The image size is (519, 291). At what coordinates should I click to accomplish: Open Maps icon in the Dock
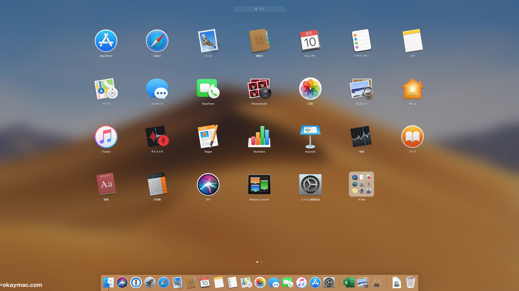pyautogui.click(x=246, y=282)
